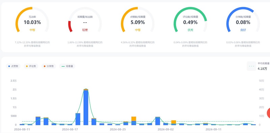Click the 平均观看量 dashed-line icon box
The width and height of the screenshot is (270, 133).
[x=251, y=66]
